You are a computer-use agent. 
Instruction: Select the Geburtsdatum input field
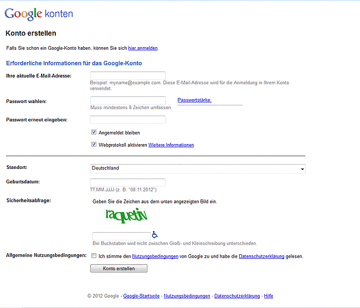click(128, 182)
